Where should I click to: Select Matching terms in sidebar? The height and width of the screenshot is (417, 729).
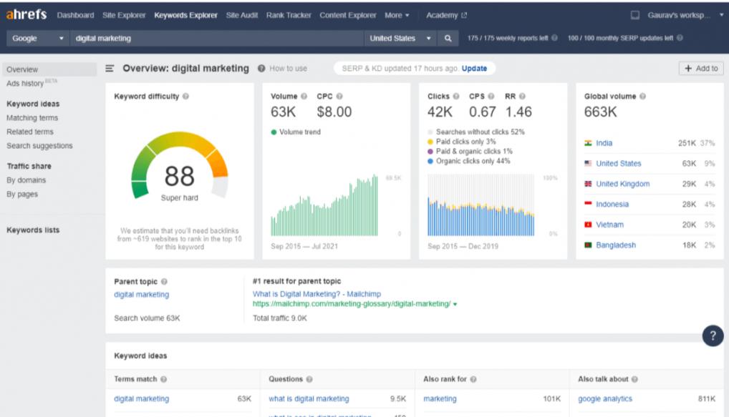[32, 118]
